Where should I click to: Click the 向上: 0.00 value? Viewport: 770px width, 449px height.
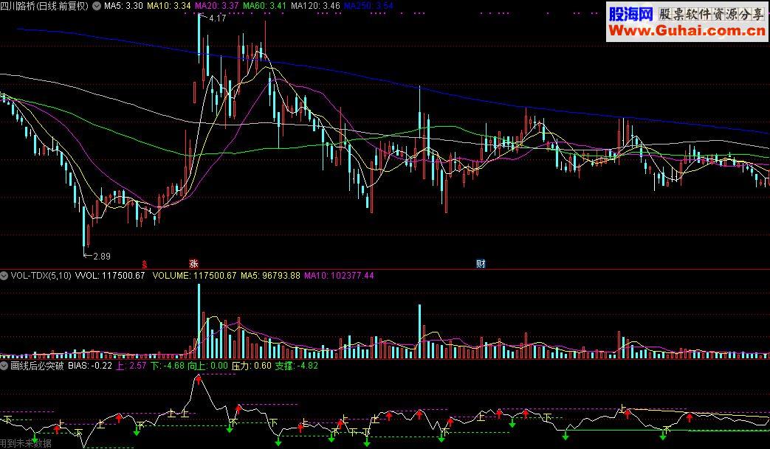coord(207,366)
